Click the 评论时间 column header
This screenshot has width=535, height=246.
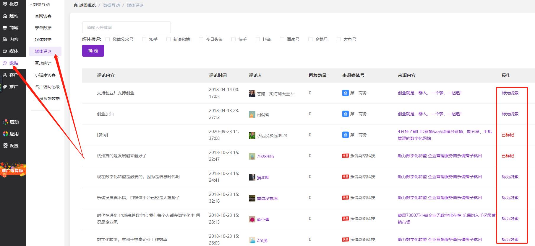[218, 76]
